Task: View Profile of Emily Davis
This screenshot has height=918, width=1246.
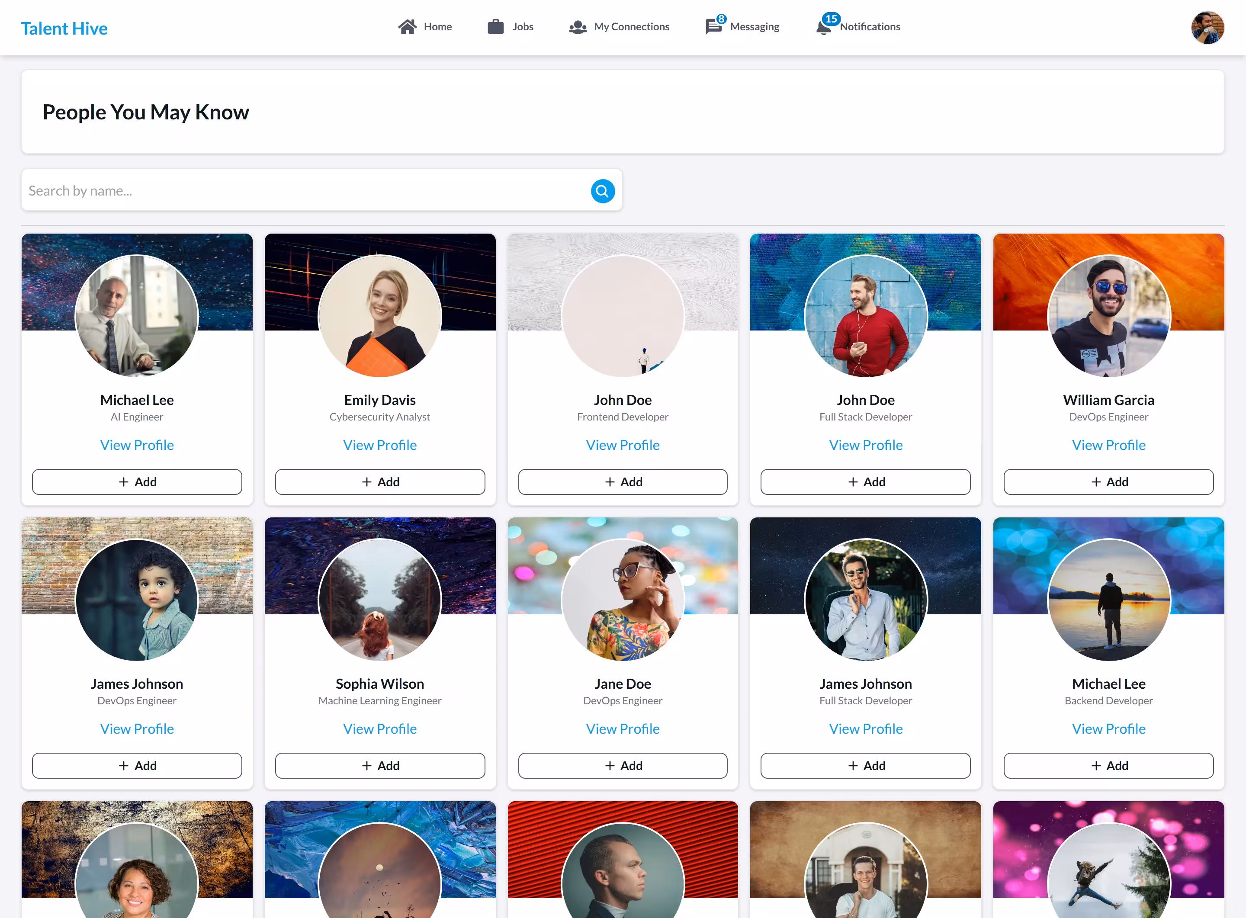Action: pos(379,445)
